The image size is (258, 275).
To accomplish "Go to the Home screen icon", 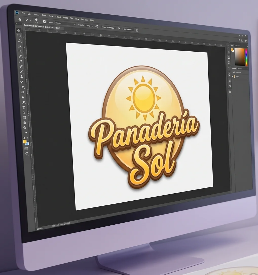I will pyautogui.click(x=20, y=19).
